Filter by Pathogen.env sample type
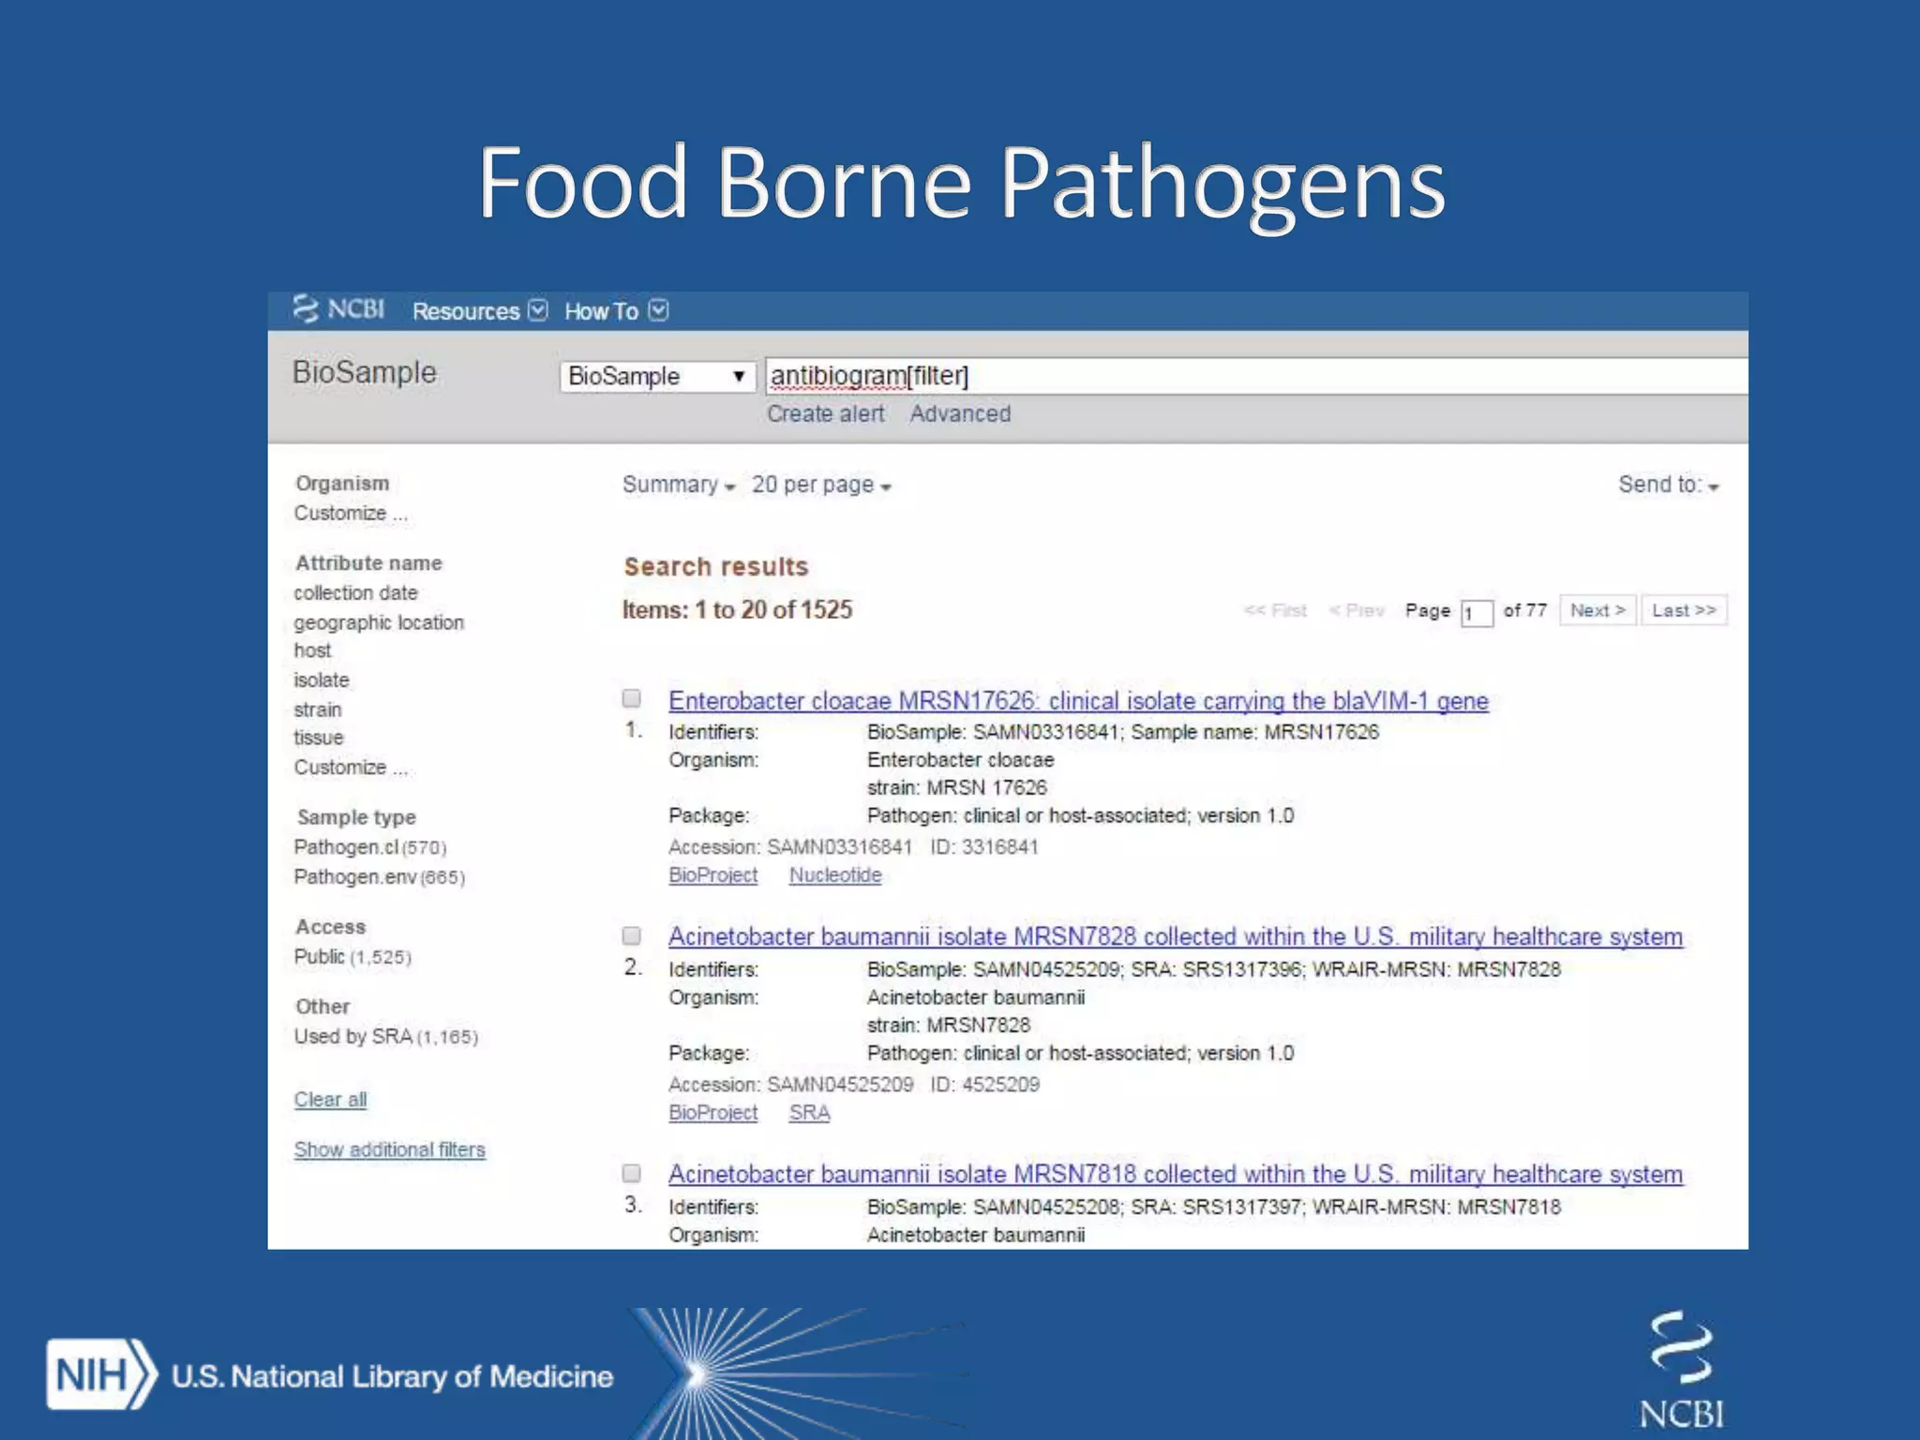This screenshot has width=1920, height=1440. tap(354, 877)
